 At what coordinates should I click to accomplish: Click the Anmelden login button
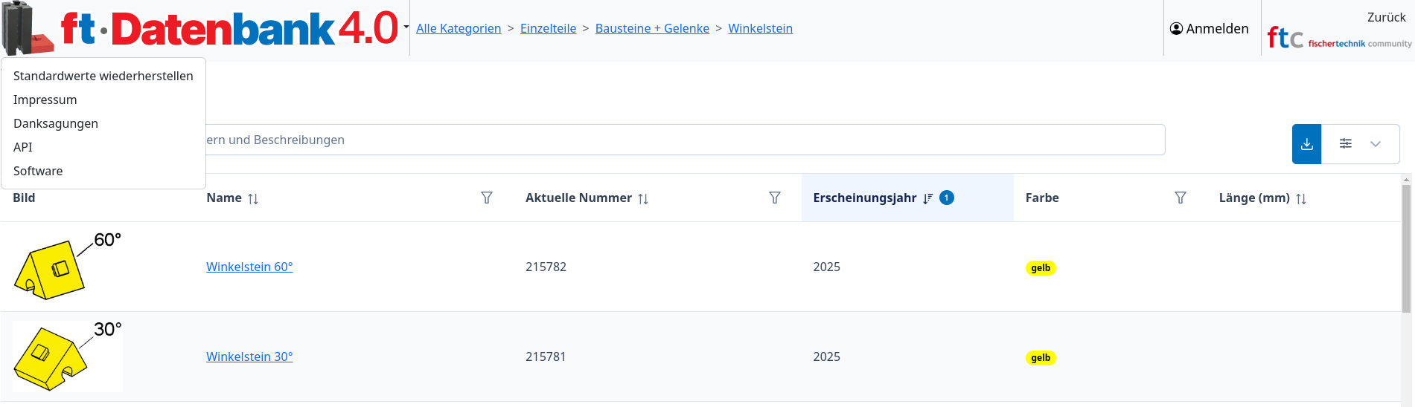(1210, 28)
